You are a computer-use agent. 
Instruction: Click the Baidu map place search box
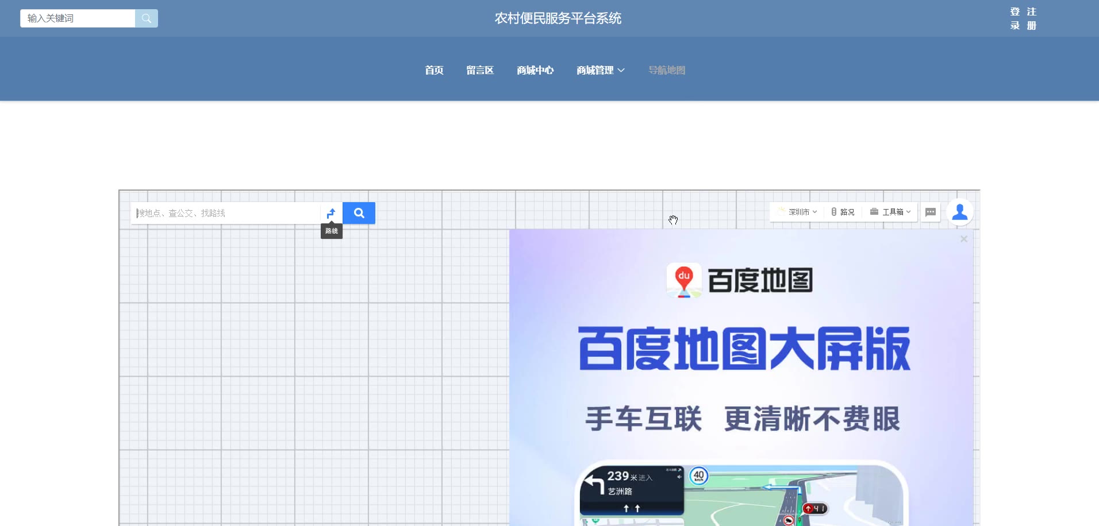click(x=225, y=213)
